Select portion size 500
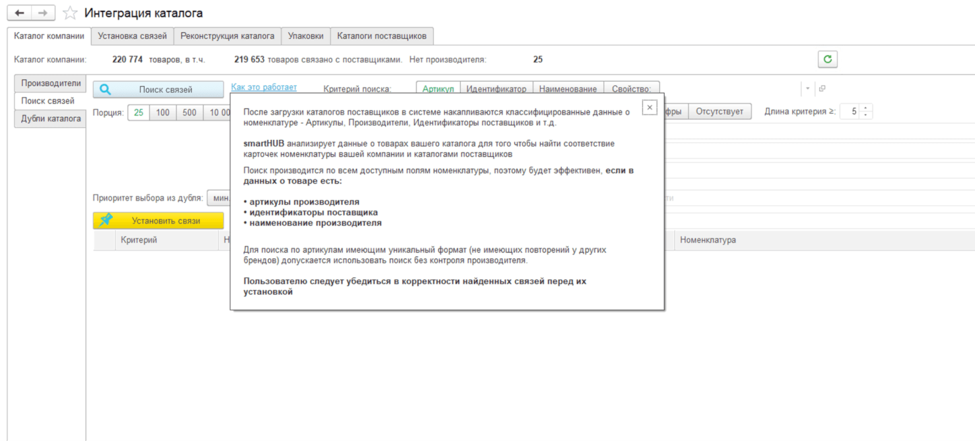 [190, 112]
